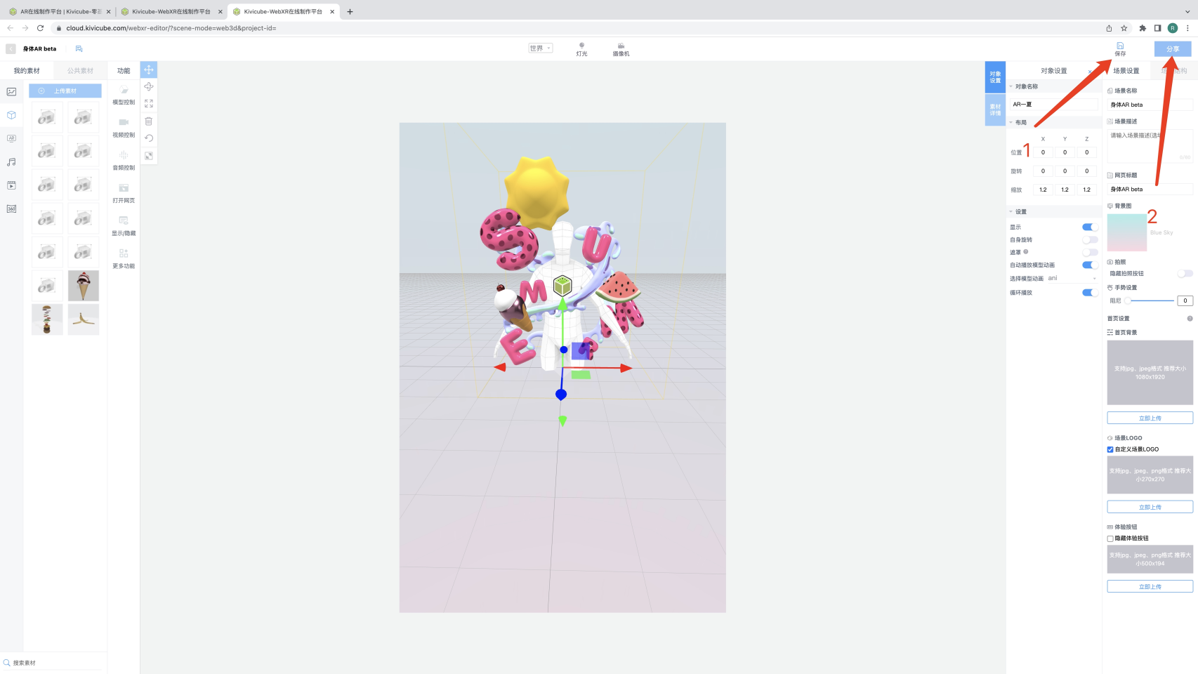Image resolution: width=1198 pixels, height=674 pixels.
Task: Click the undo arrow tool icon
Action: (149, 138)
